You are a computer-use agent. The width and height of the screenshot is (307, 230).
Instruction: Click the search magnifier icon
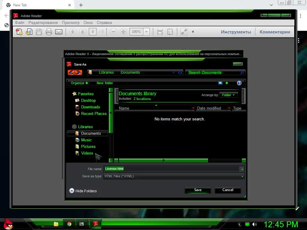pos(242,72)
